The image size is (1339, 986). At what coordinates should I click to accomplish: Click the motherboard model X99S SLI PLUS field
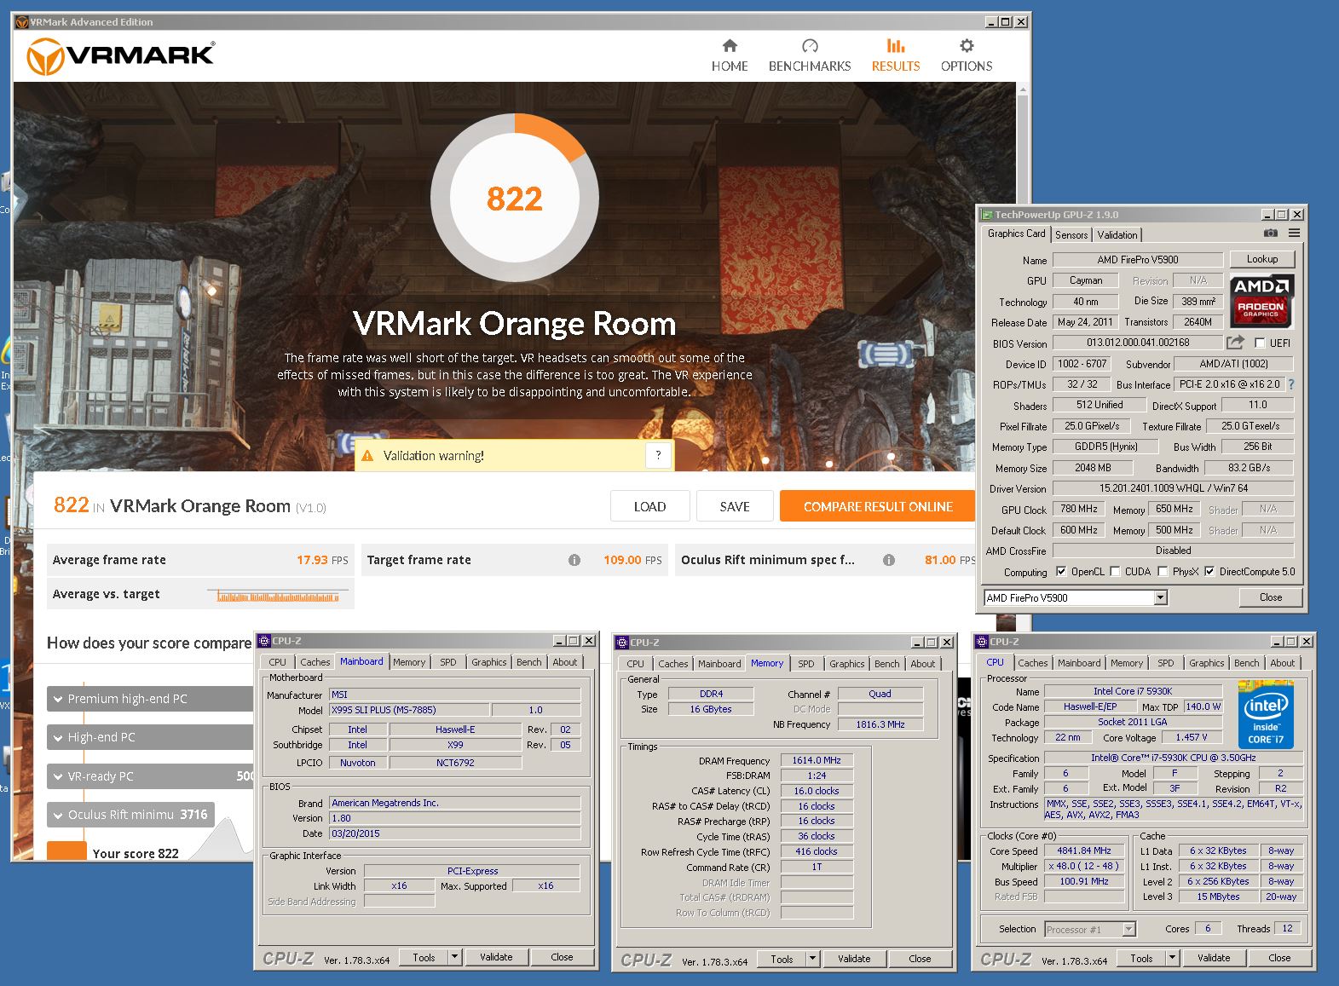point(409,710)
